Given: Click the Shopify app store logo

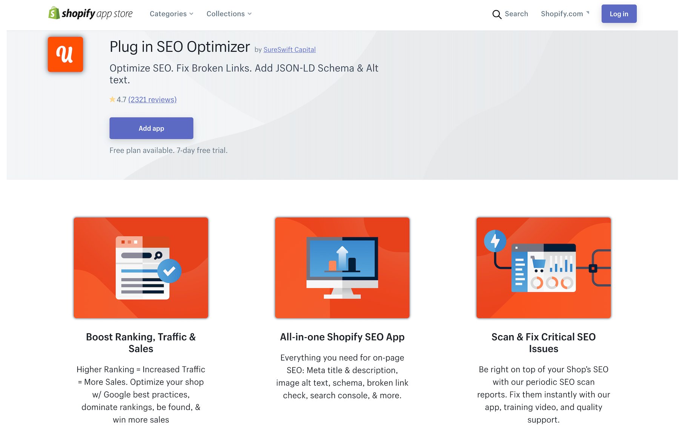Looking at the screenshot, I should pyautogui.click(x=91, y=14).
